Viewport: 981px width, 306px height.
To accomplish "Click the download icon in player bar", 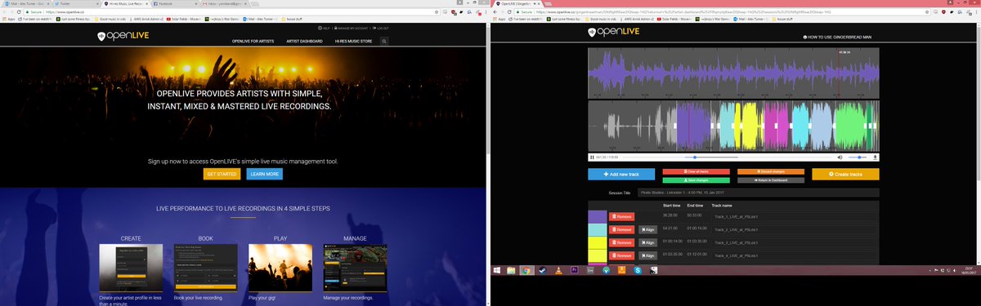I will 876,157.
